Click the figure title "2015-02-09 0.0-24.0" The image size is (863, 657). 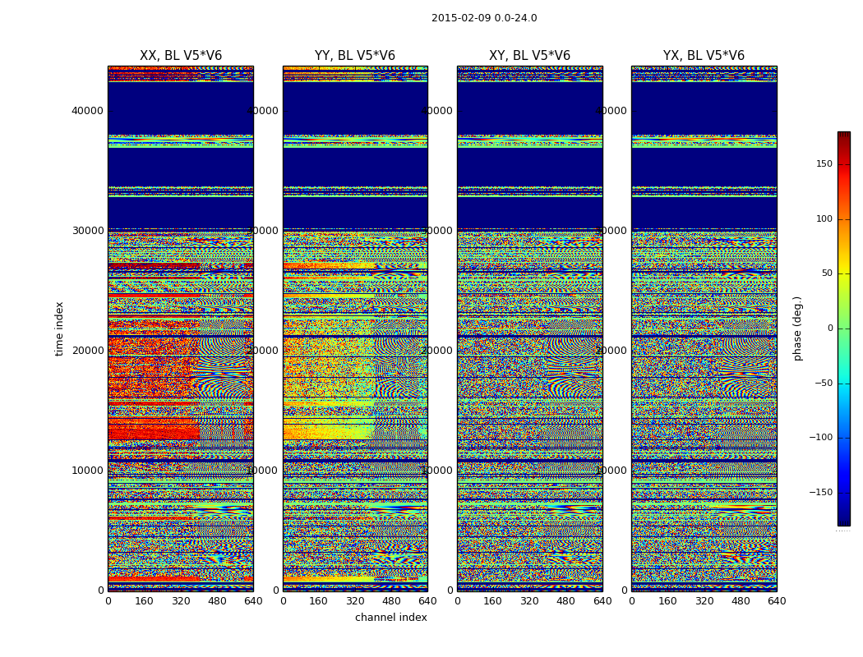484,18
